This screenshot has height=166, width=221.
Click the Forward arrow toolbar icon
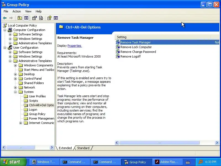(x=11, y=18)
